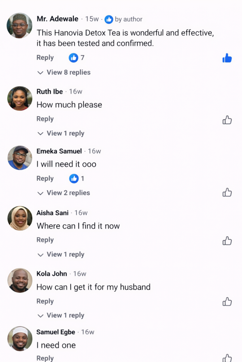Viewport: 242px width, 362px height.
Task: Open Emeka Samuel's profile picture
Action: pos(20,158)
